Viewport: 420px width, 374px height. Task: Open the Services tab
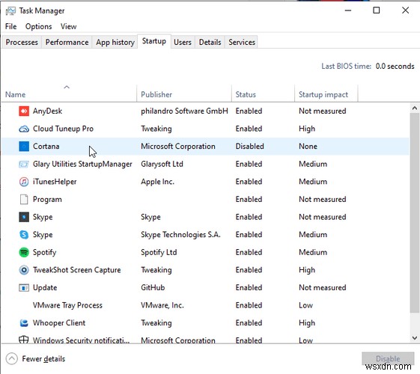pos(242,43)
